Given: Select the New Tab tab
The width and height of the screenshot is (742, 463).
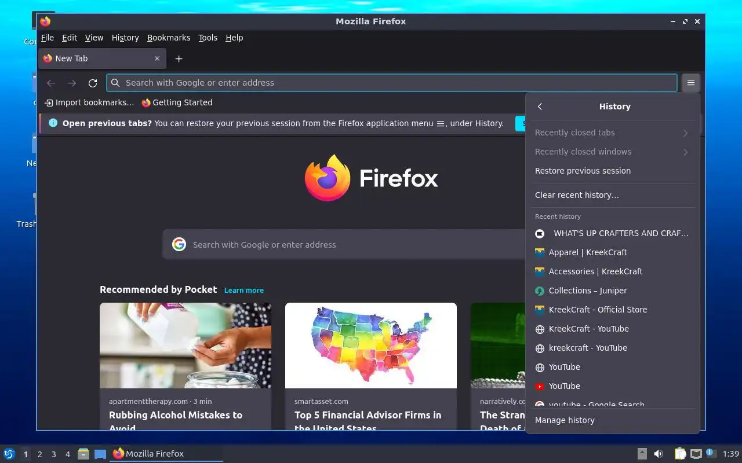Looking at the screenshot, I should (102, 58).
